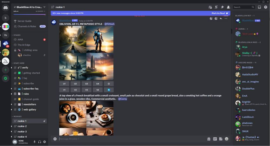Collapse the ROOKIES category
The image size is (270, 146).
point(17,116)
